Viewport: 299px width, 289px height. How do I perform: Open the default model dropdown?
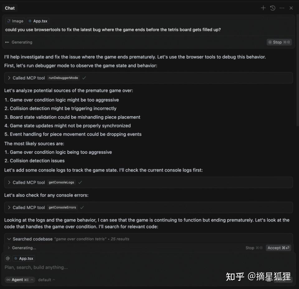tap(46, 280)
